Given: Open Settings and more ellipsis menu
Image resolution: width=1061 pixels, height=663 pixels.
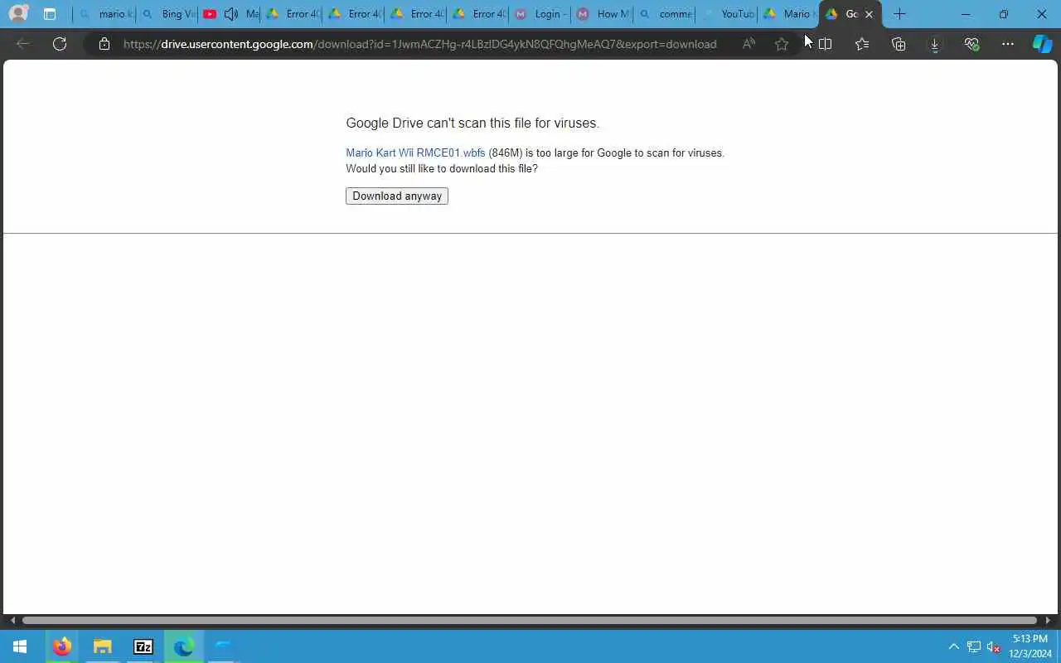Looking at the screenshot, I should pyautogui.click(x=1008, y=44).
